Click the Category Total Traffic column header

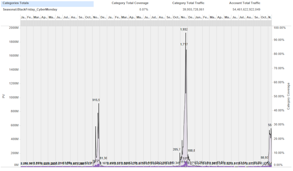coord(188,3)
